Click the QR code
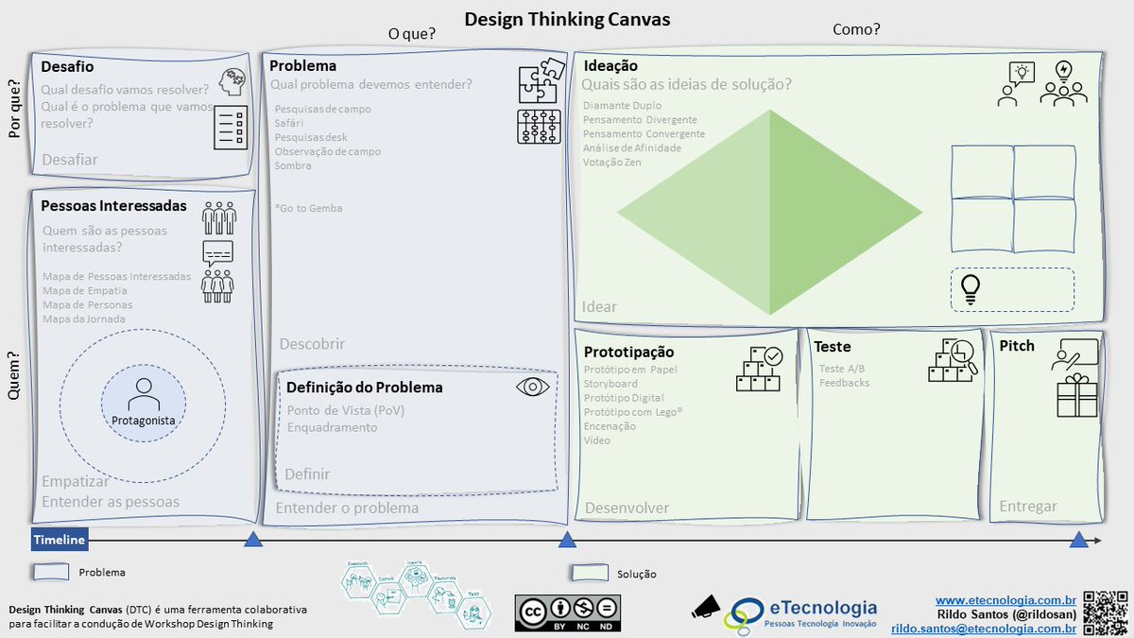Image resolution: width=1134 pixels, height=638 pixels. click(x=1106, y=612)
